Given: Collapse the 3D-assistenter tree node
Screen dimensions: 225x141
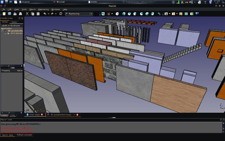Looking at the screenshot, I should click(2, 31).
